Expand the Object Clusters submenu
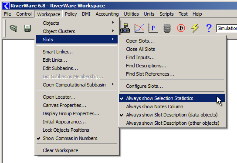 (x=77, y=31)
